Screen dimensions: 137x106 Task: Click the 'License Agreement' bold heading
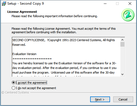point(22,12)
